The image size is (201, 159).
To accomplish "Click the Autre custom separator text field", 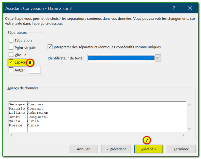I will (35, 70).
